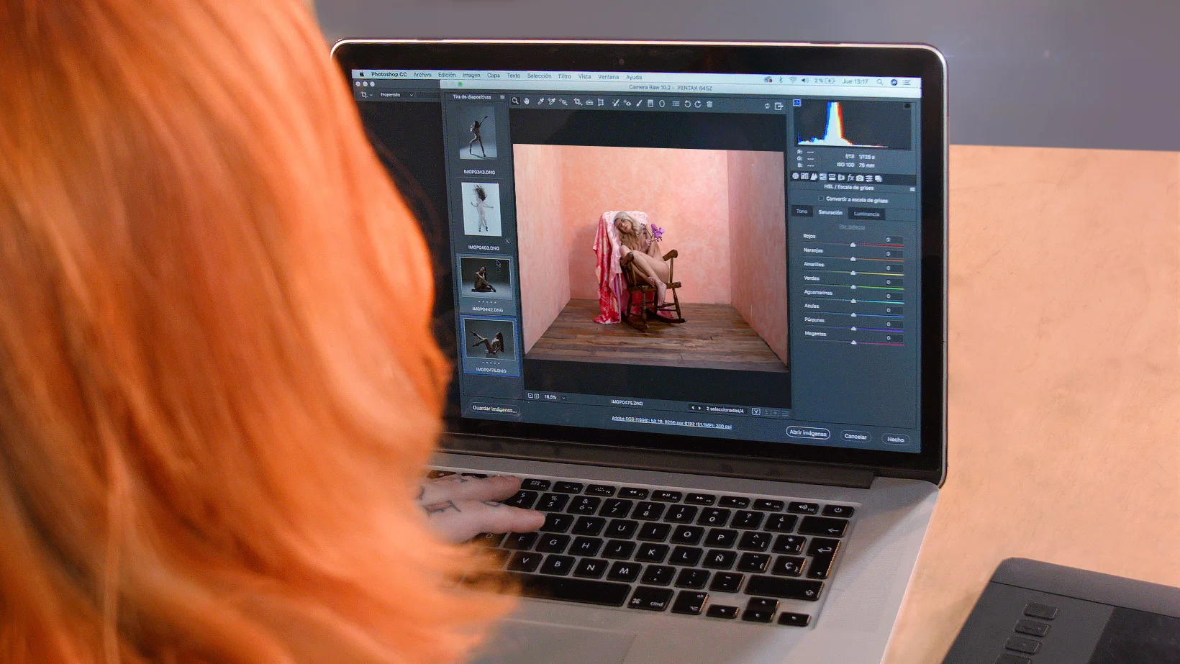
Task: Open the Snapshots panel icon
Action: coord(879,178)
